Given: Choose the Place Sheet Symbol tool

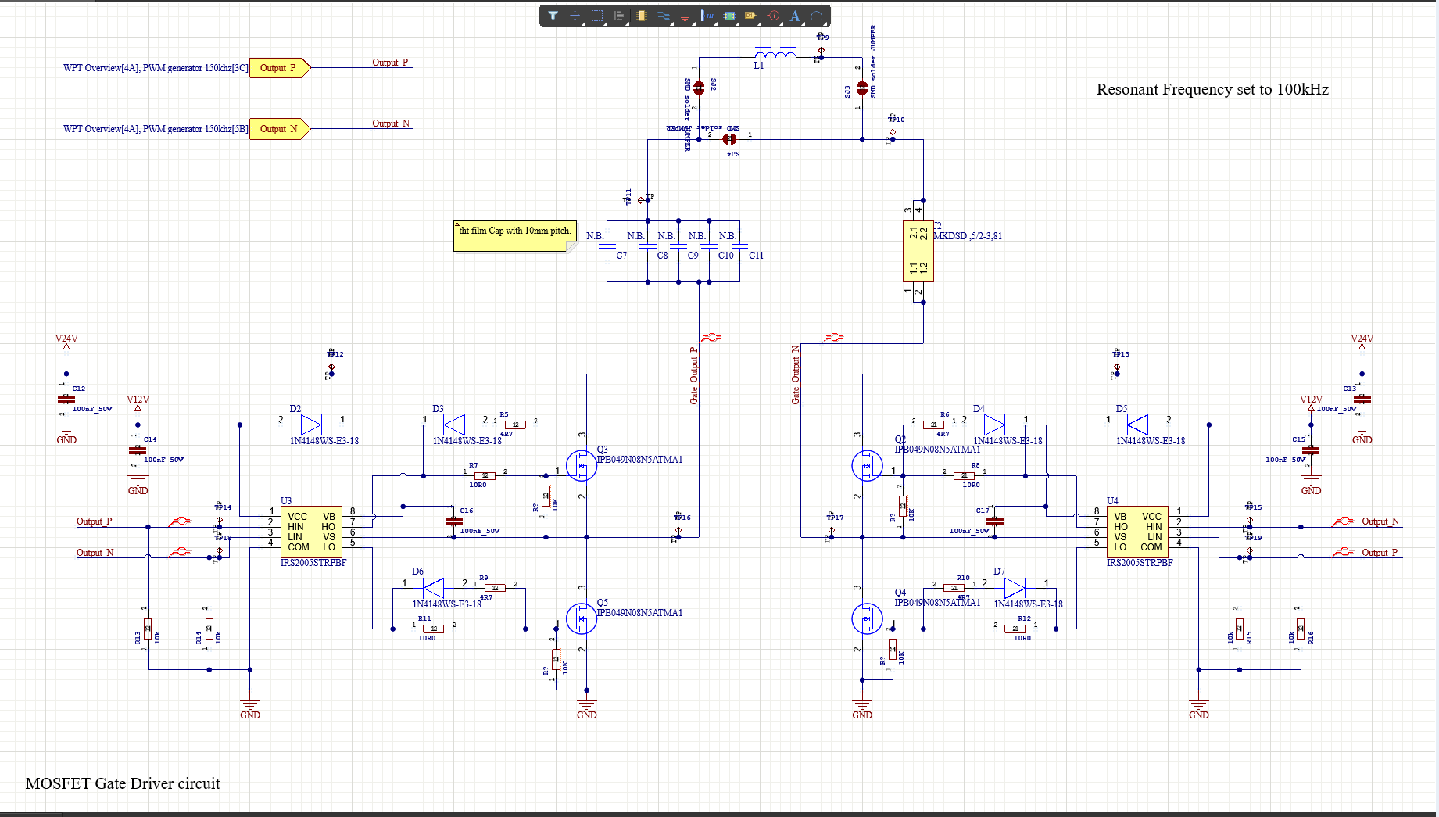Looking at the screenshot, I should click(728, 16).
